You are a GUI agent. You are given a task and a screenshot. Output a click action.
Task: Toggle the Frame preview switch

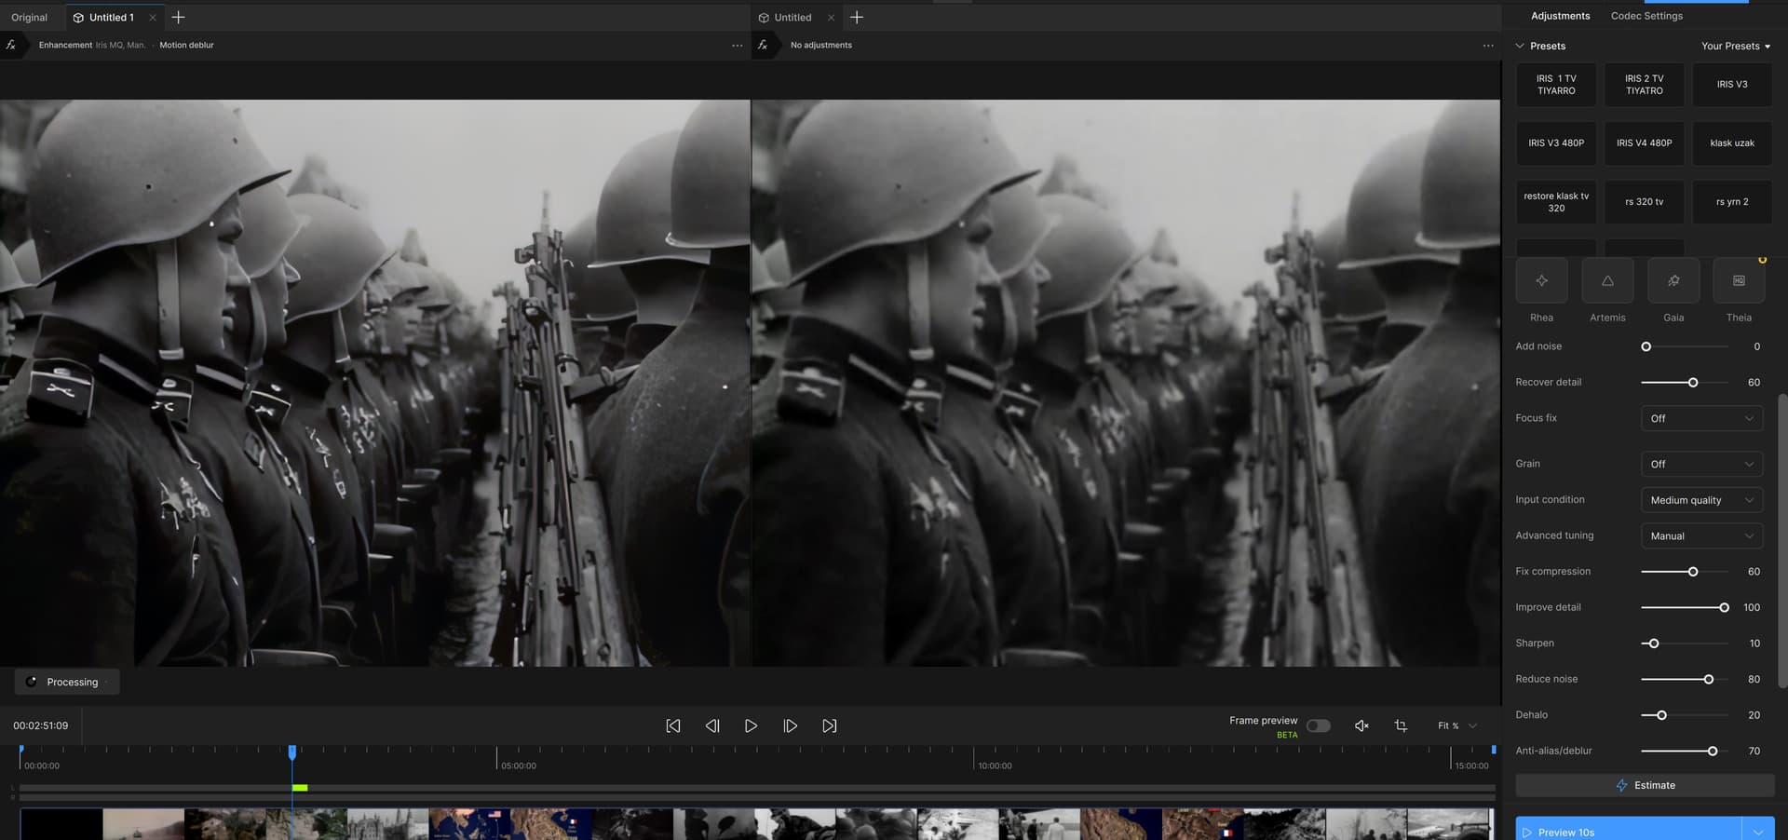point(1318,725)
